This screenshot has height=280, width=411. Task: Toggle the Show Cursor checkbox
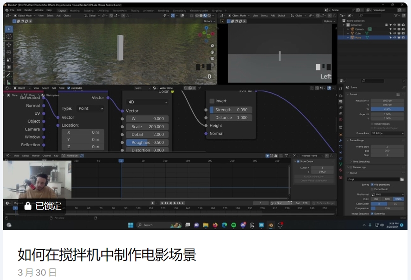pyautogui.click(x=298, y=161)
